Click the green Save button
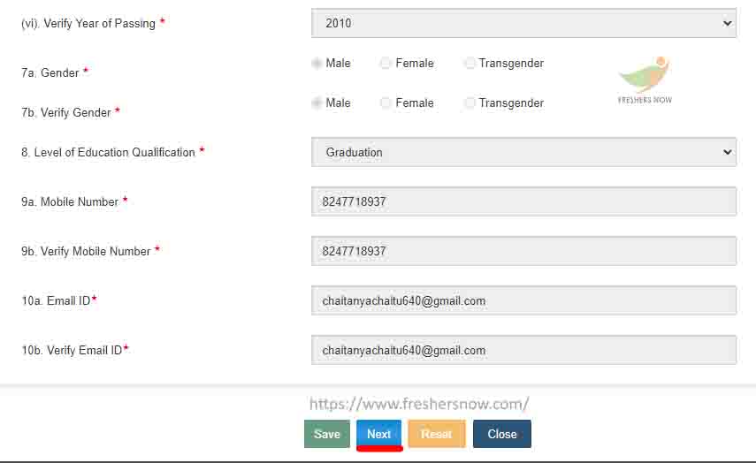The height and width of the screenshot is (463, 756). pos(327,434)
